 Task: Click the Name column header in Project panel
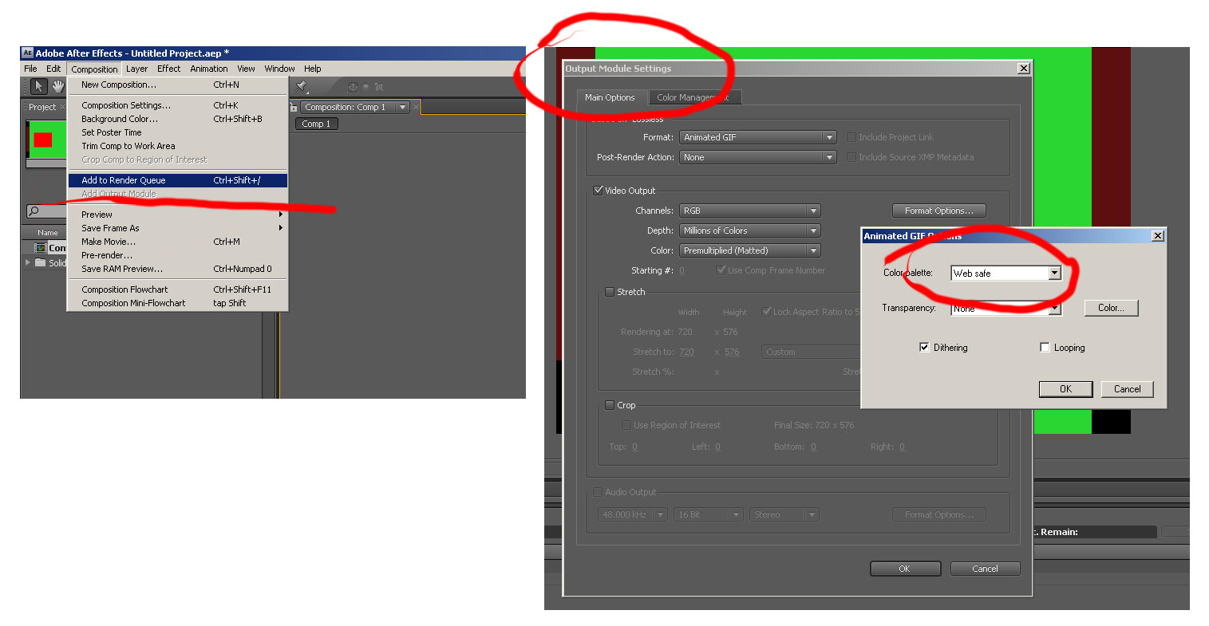coord(48,233)
